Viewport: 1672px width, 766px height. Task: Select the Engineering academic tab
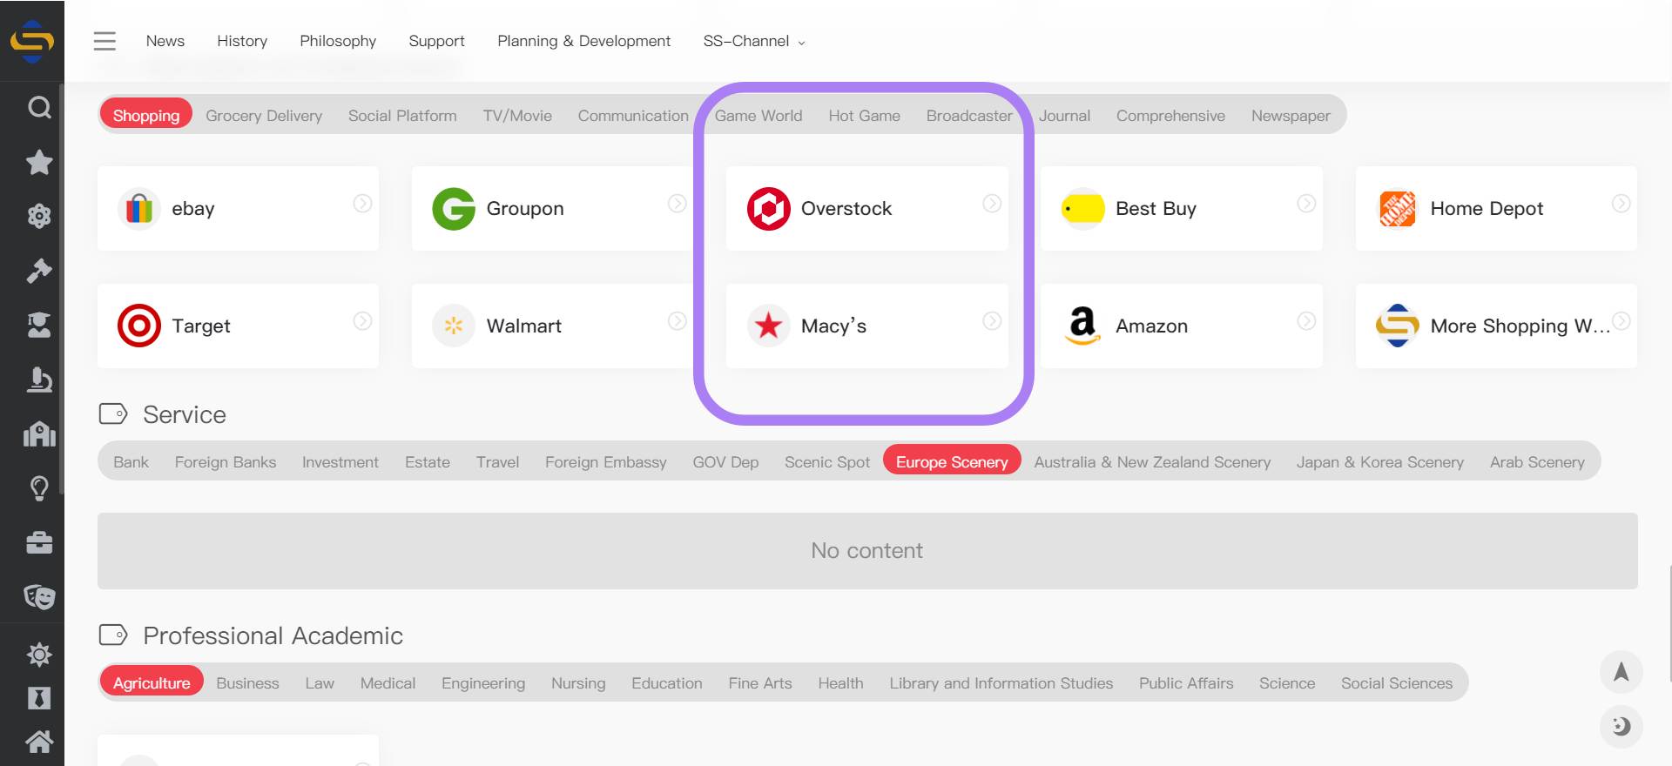pyautogui.click(x=483, y=683)
